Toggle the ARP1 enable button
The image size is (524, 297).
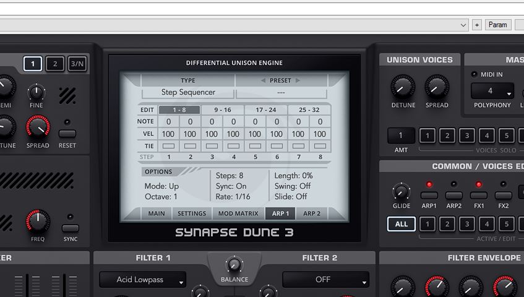[x=429, y=196]
